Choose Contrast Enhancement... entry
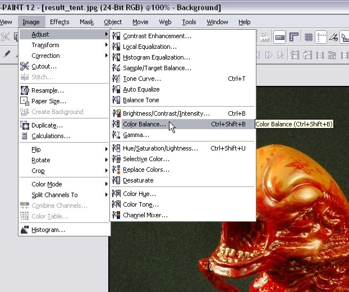This screenshot has height=292, width=349. coord(183,36)
